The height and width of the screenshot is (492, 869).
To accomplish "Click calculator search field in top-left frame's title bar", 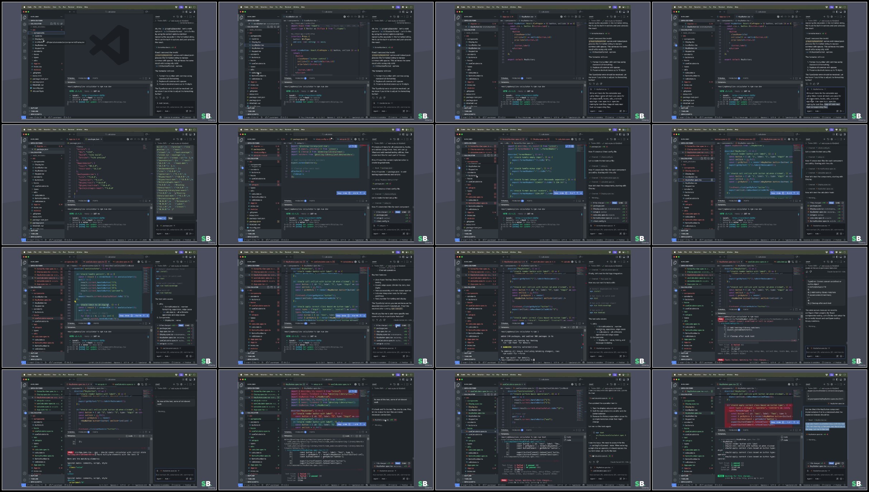I will [111, 12].
